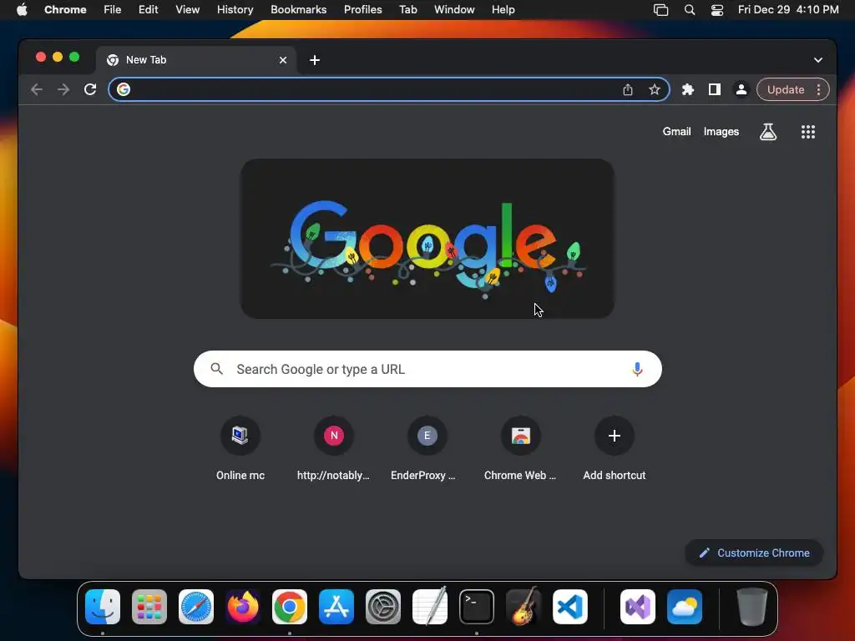Close the New Tab tab
The image size is (855, 641).
(283, 60)
